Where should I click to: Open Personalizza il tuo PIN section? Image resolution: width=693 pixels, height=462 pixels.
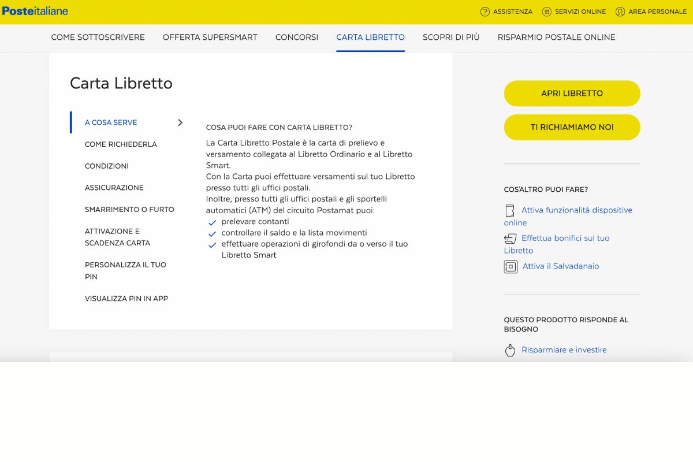tap(125, 271)
